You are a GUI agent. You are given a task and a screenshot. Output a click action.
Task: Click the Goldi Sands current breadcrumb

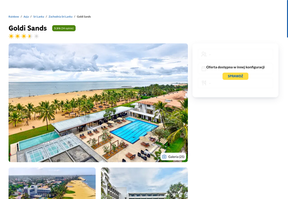click(84, 17)
